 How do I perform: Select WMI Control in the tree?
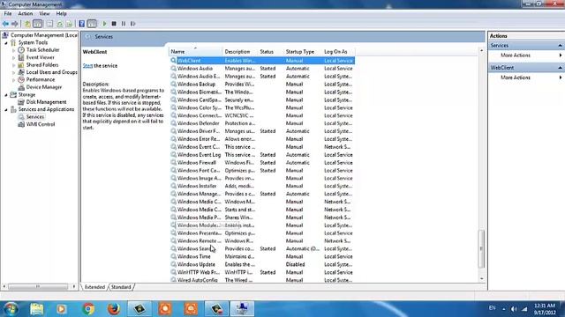click(41, 124)
